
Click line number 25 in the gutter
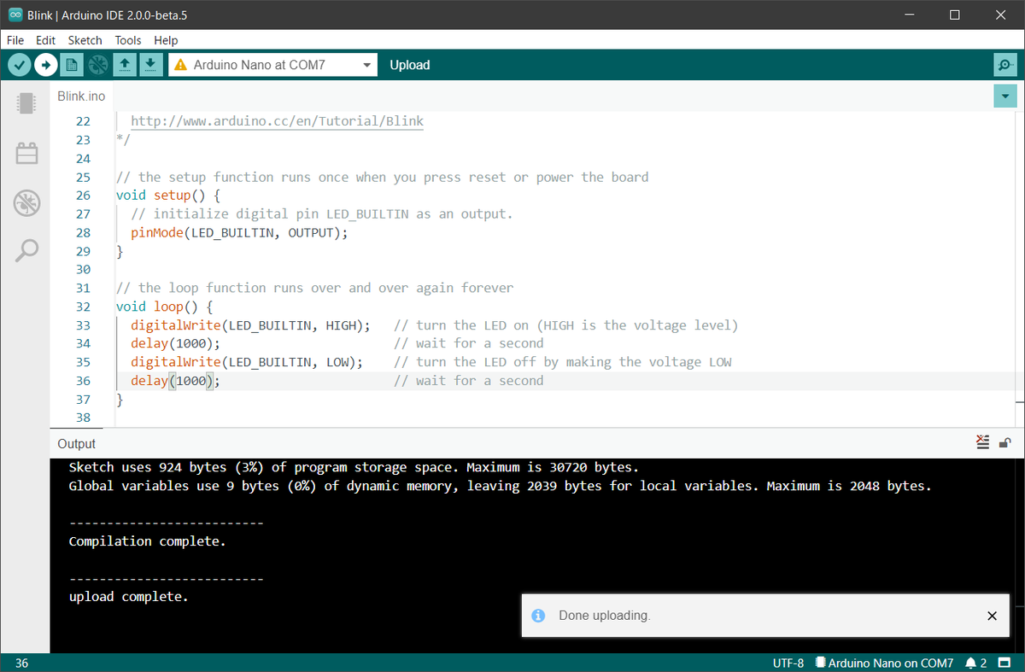click(x=83, y=178)
